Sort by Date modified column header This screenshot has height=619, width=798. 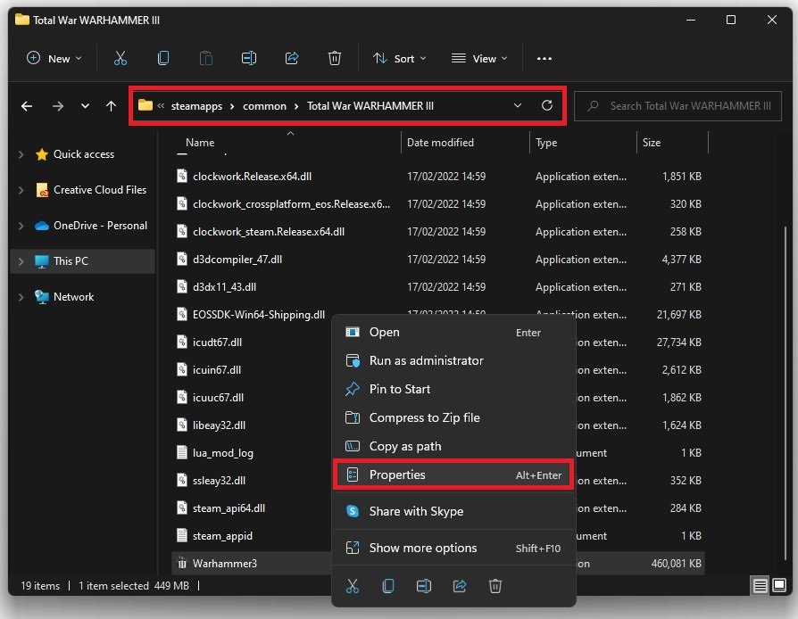pos(440,143)
